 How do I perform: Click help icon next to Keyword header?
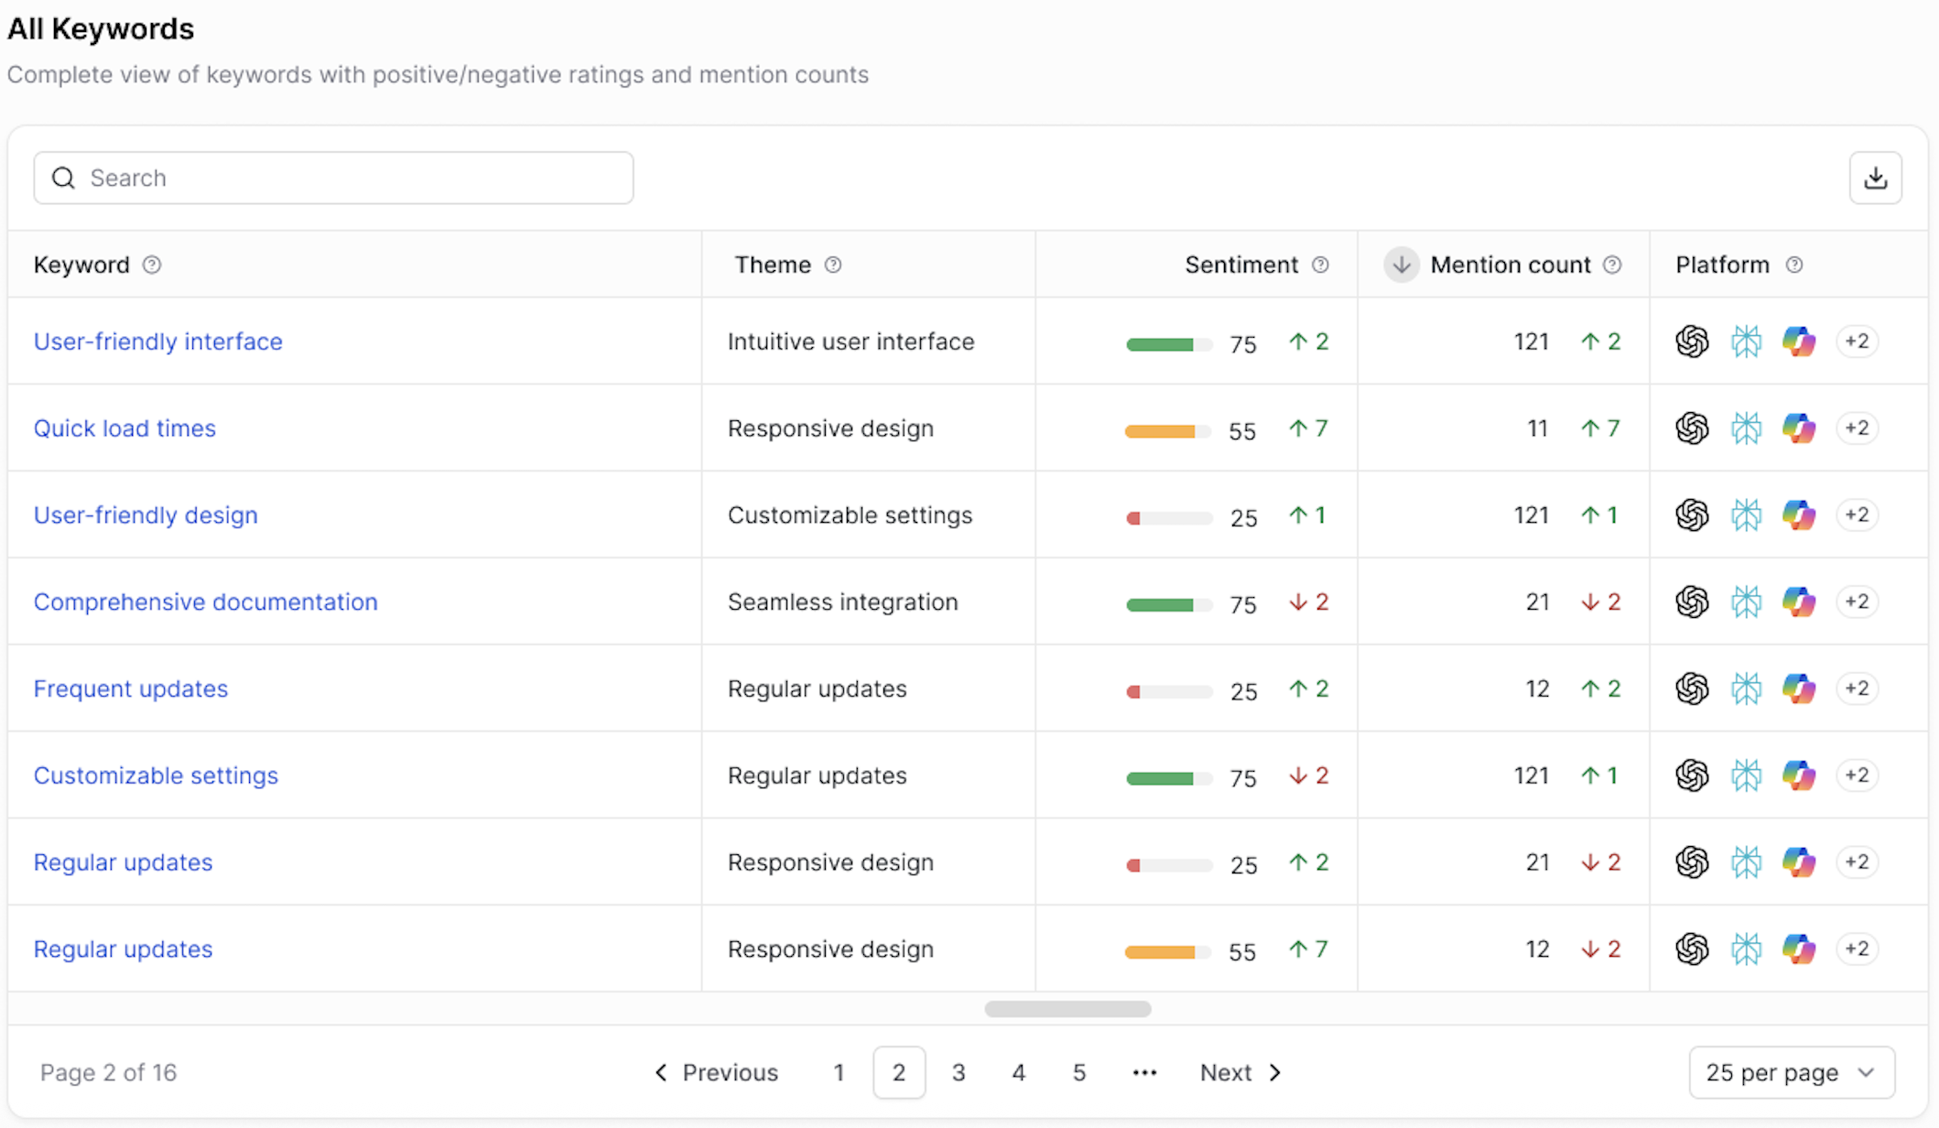point(152,265)
